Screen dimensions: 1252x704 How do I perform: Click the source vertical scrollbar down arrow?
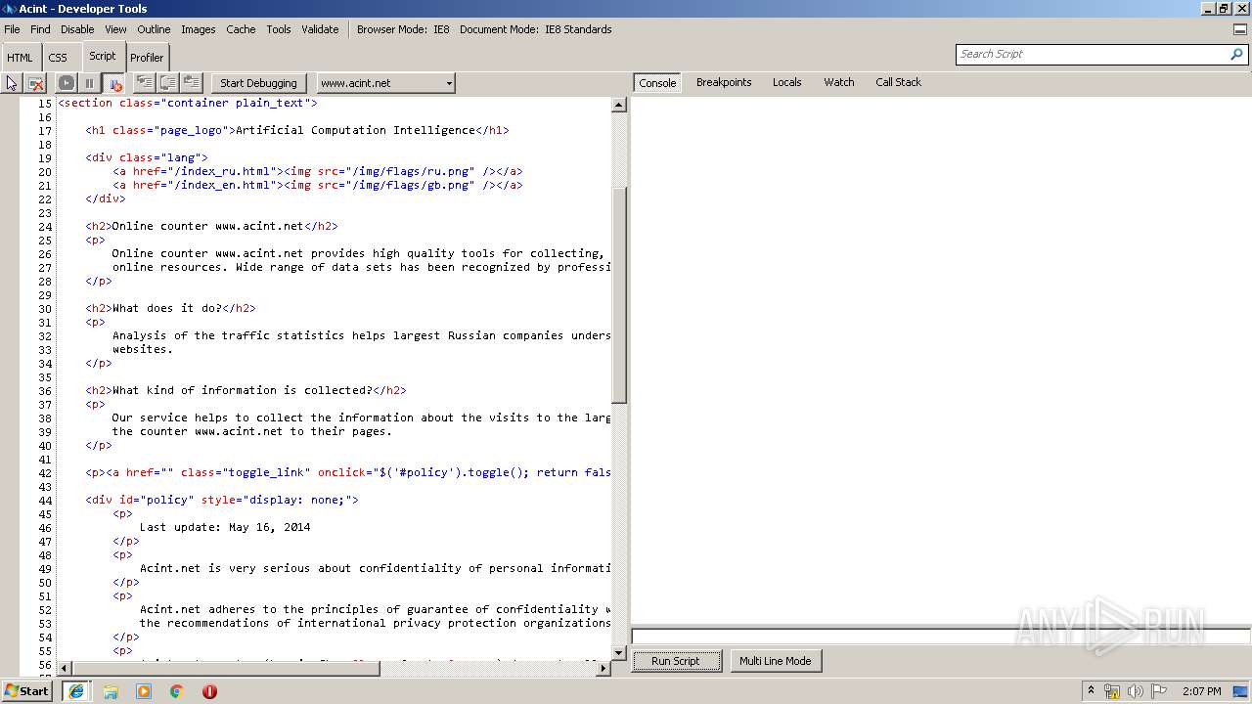pyautogui.click(x=619, y=652)
